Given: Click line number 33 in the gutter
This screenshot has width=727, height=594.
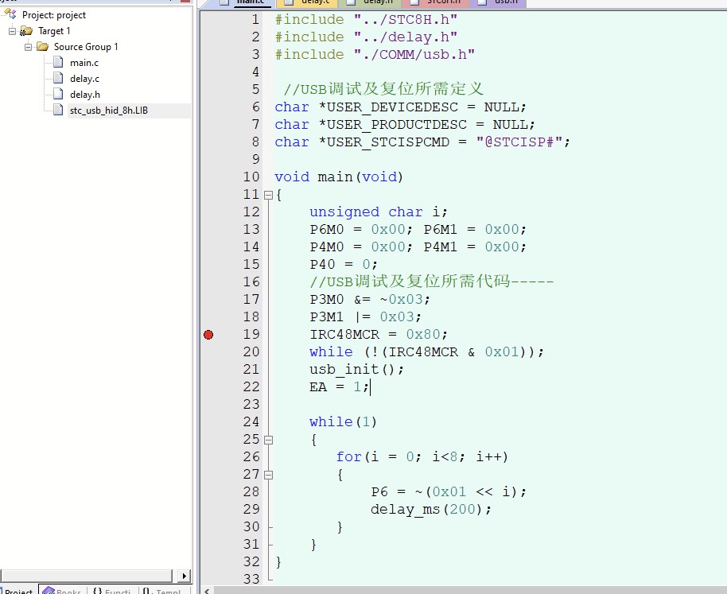Looking at the screenshot, I should 251,579.
